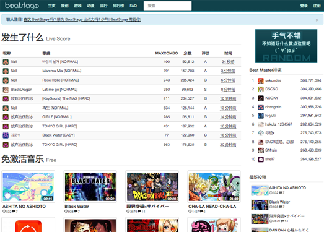Open the 游戏 nav item
The image size is (324, 232).
(x=77, y=6)
